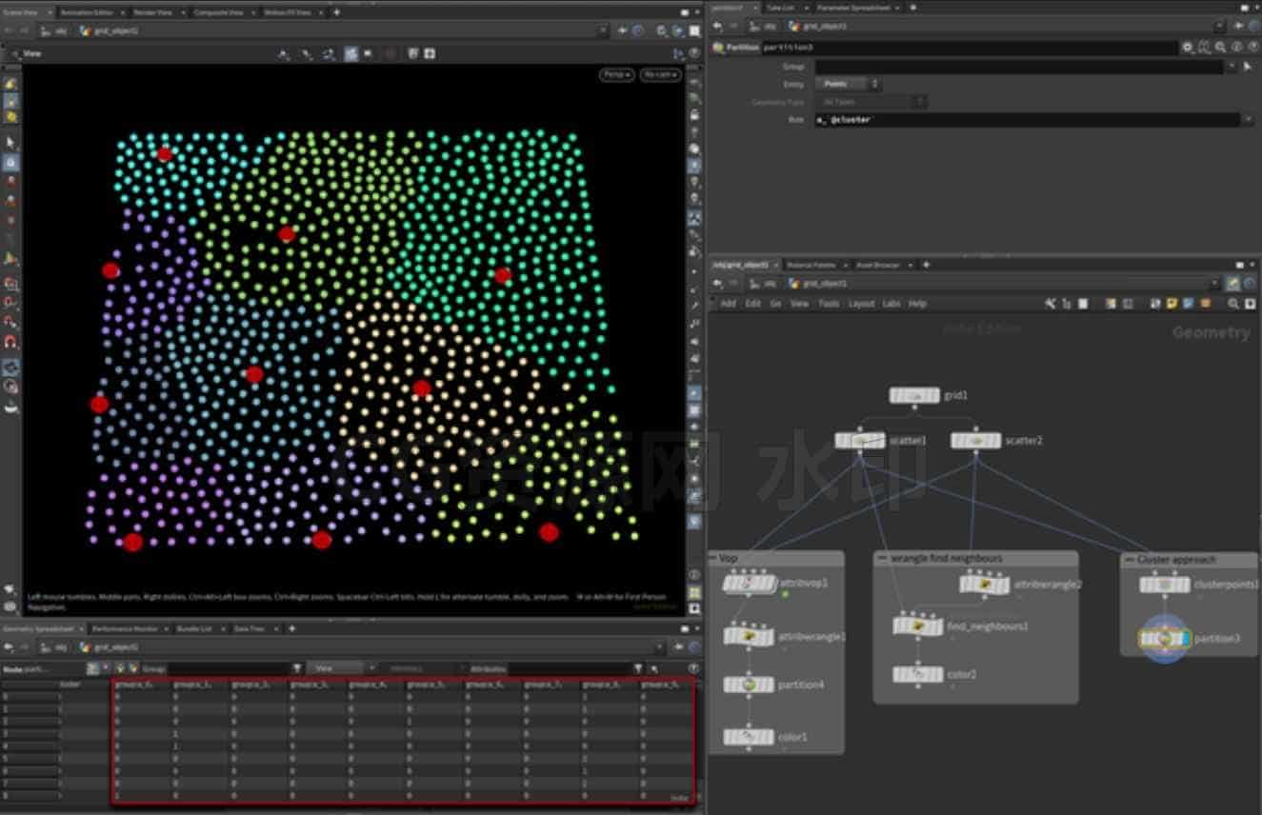Open the network editor Tools menu
This screenshot has width=1262, height=815.
[x=829, y=304]
